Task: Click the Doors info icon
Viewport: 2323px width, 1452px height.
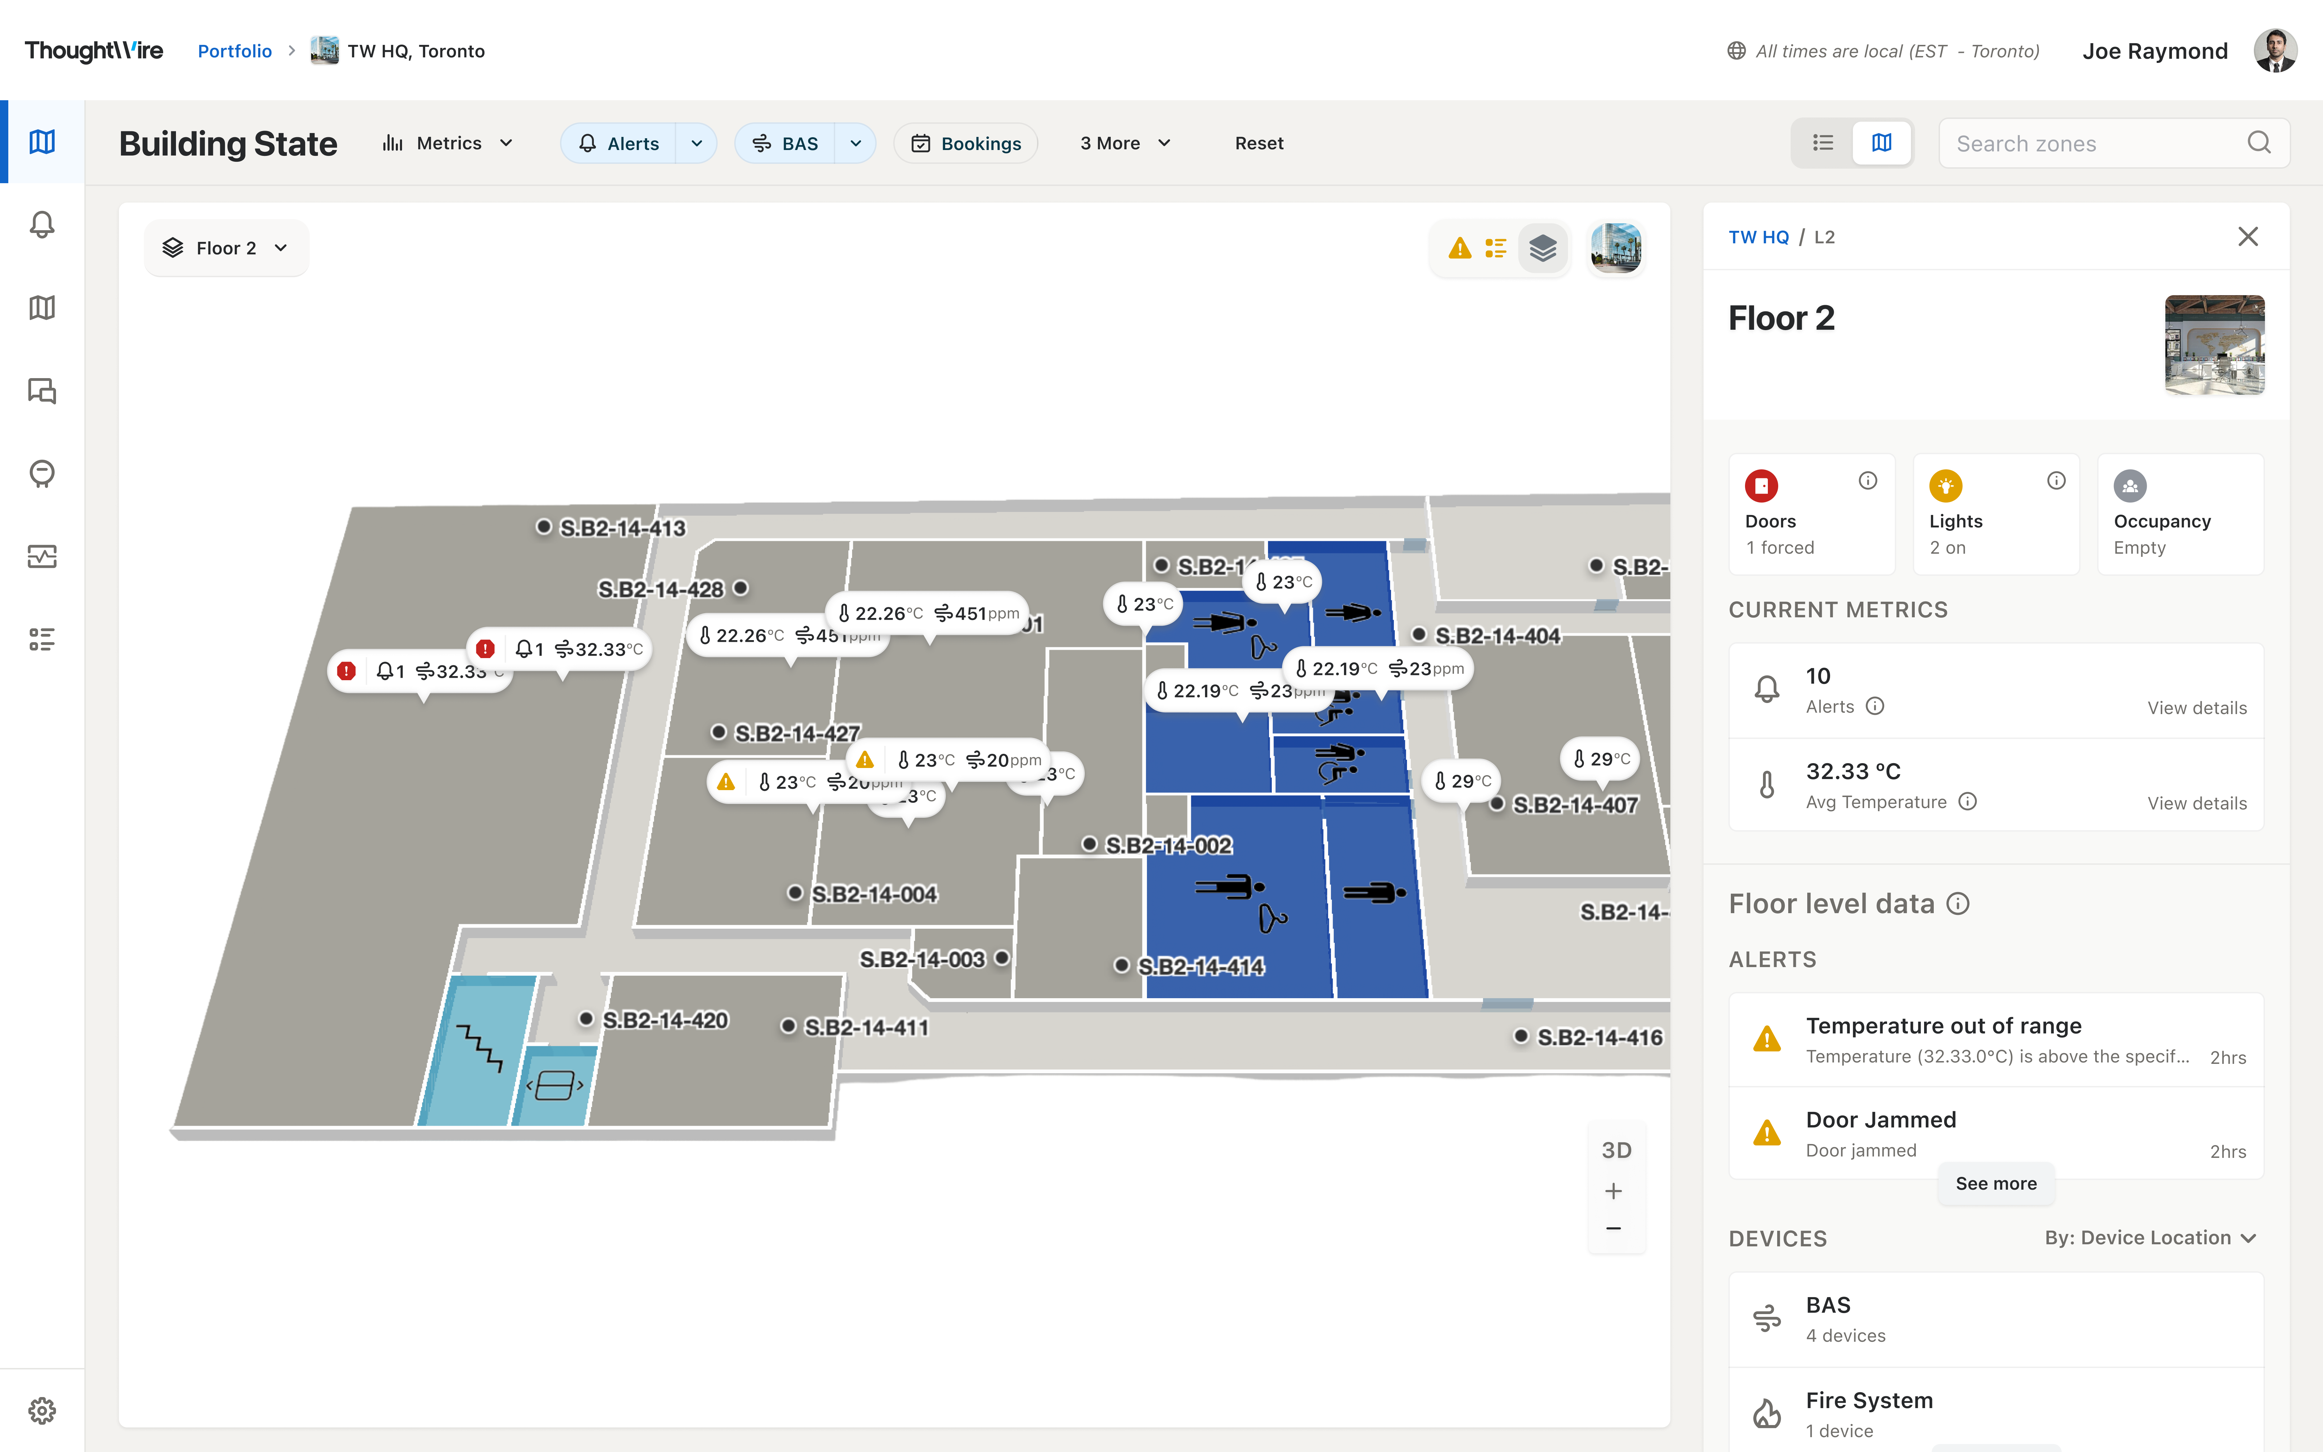Action: click(1868, 480)
